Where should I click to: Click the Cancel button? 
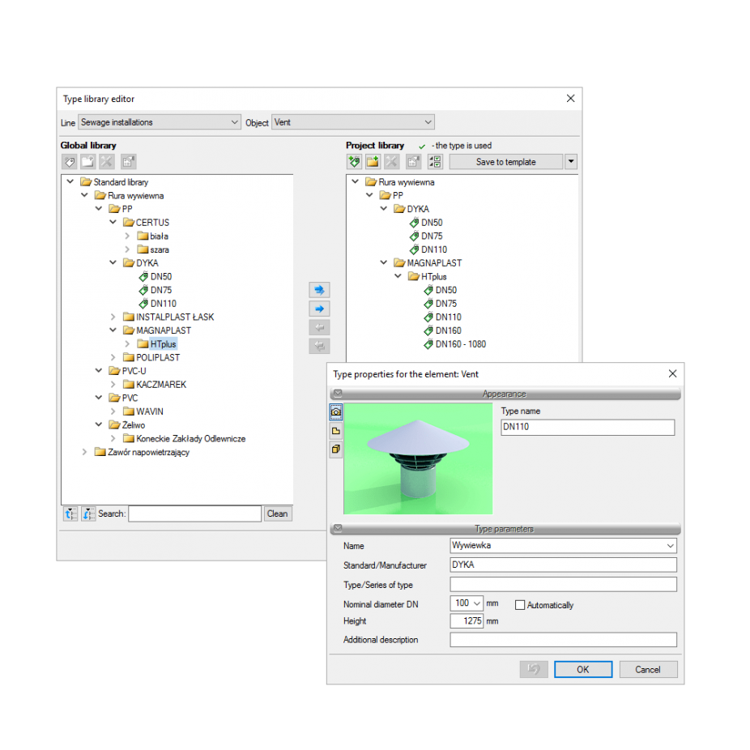[x=648, y=669]
